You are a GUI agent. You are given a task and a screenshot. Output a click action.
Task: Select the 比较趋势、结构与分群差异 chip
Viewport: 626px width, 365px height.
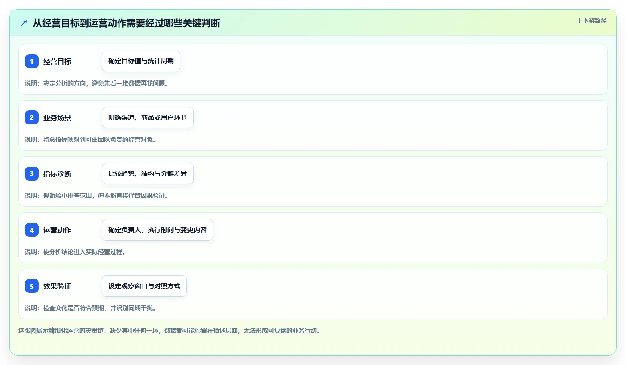pos(148,174)
